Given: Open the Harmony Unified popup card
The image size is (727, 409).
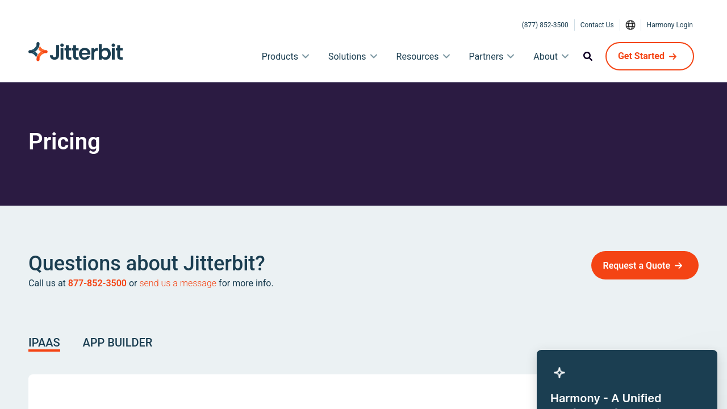Looking at the screenshot, I should pyautogui.click(x=626, y=392).
